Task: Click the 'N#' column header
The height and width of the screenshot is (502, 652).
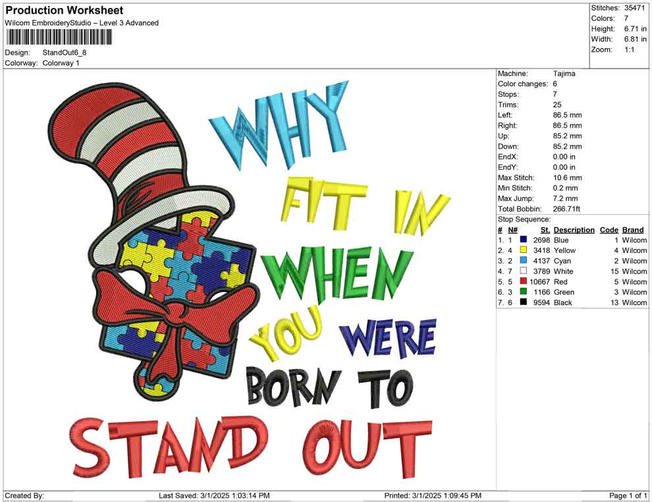Action: tap(512, 230)
